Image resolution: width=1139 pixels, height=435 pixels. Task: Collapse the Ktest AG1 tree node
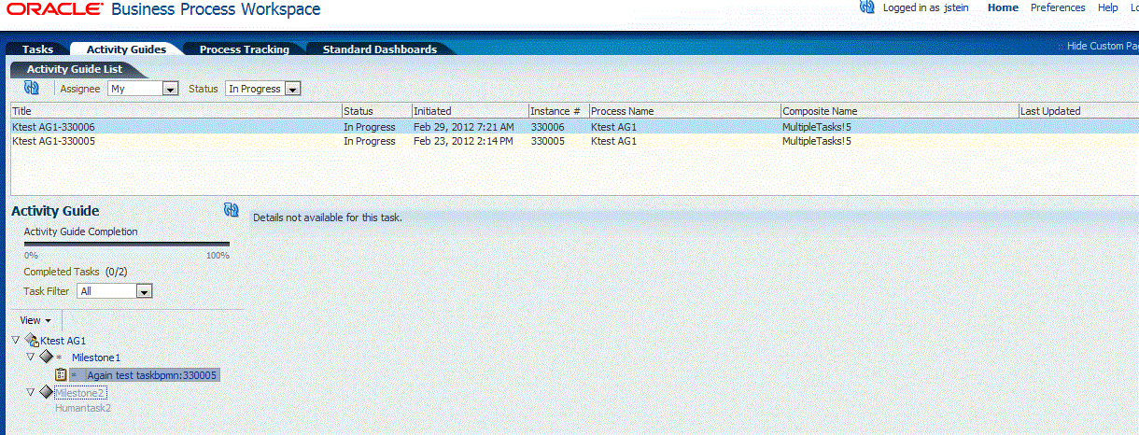click(17, 341)
